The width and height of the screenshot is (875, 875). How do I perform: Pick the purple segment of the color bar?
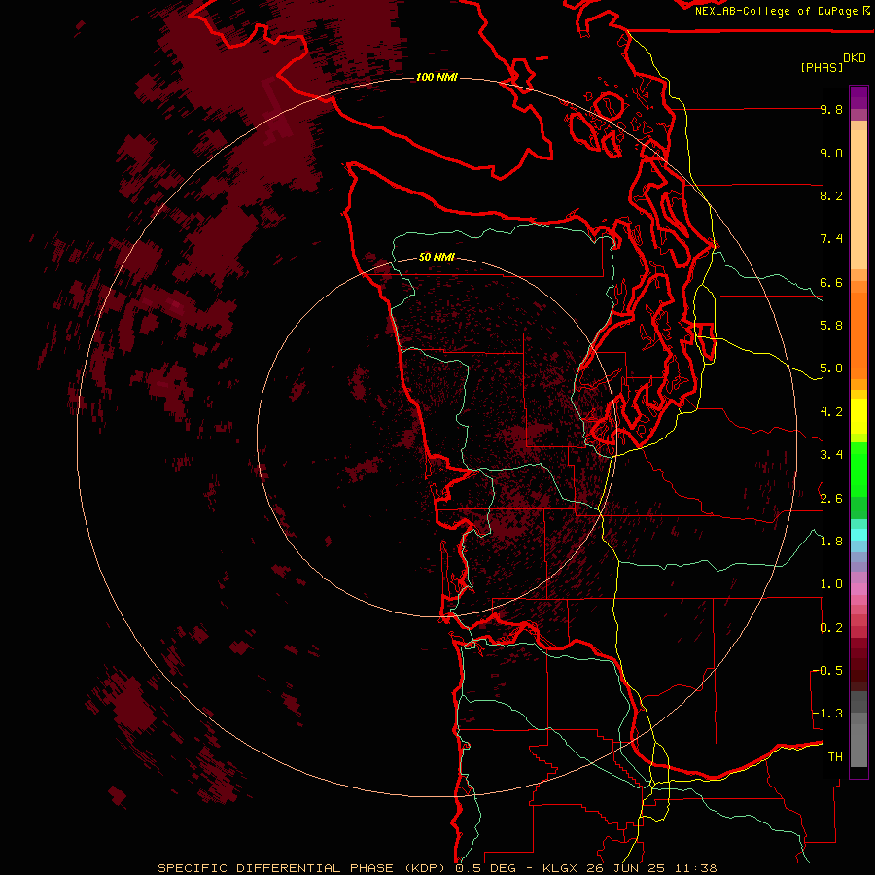[x=858, y=97]
